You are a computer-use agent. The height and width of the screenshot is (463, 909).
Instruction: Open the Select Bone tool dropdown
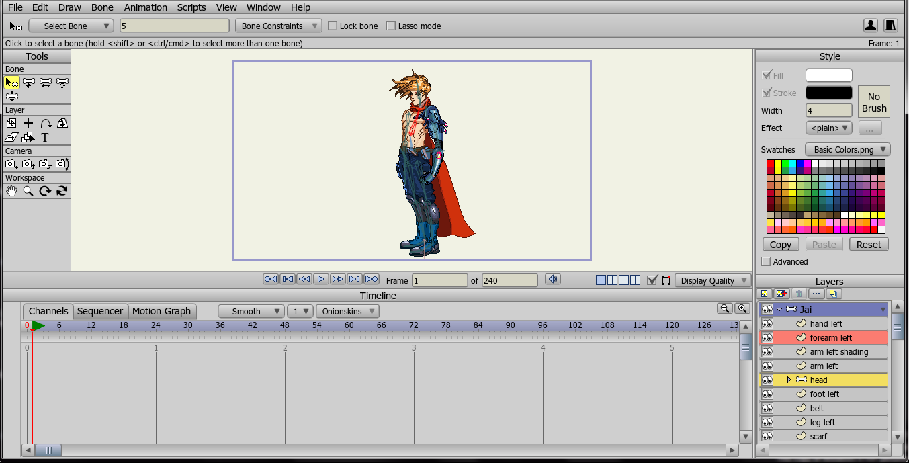click(x=71, y=26)
